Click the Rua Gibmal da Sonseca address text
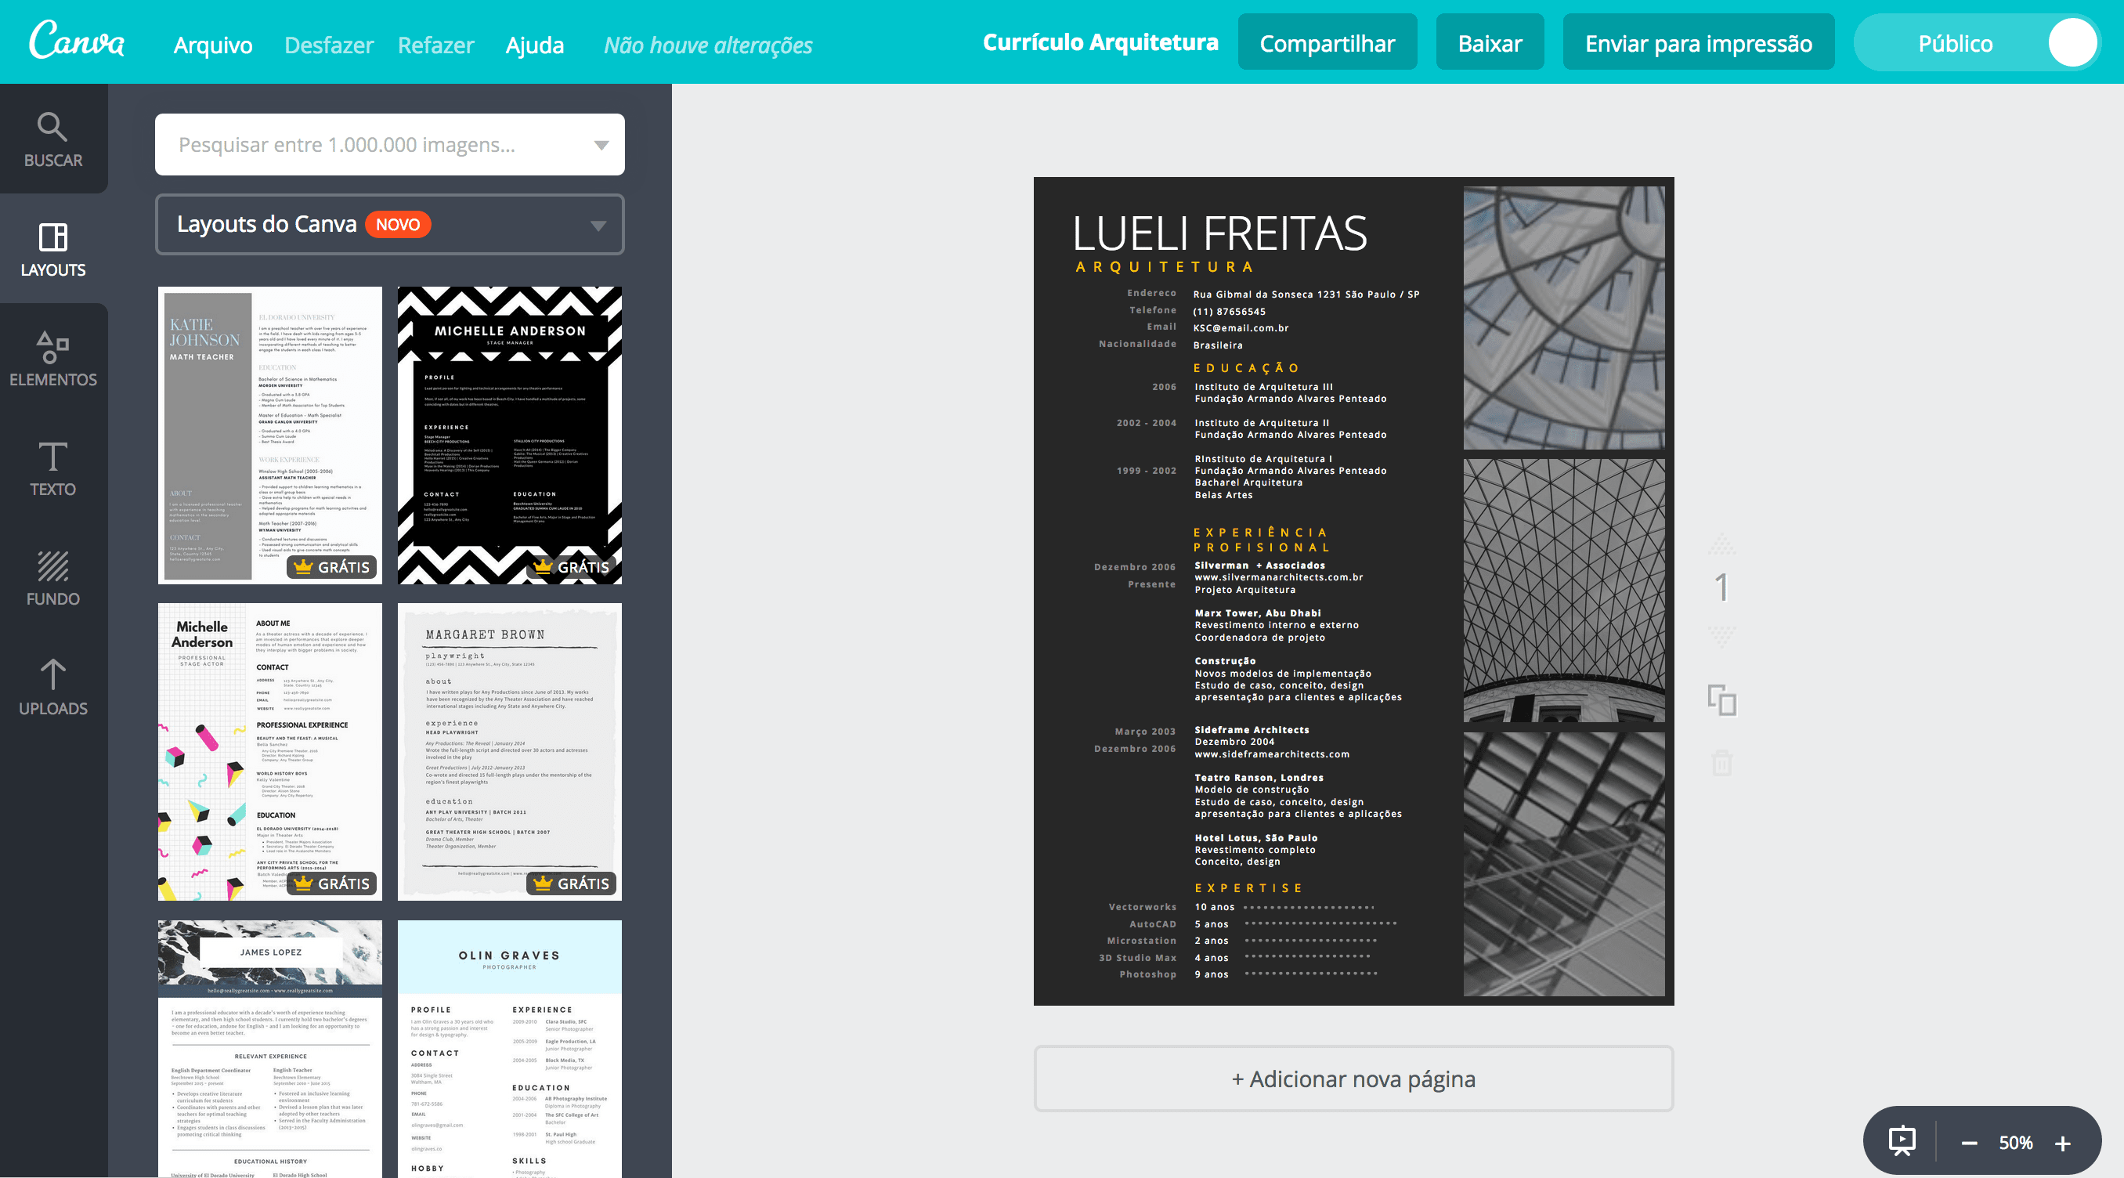Image resolution: width=2124 pixels, height=1178 pixels. point(1306,294)
